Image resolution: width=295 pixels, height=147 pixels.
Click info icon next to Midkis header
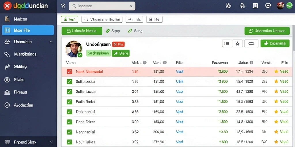pyautogui.click(x=145, y=63)
